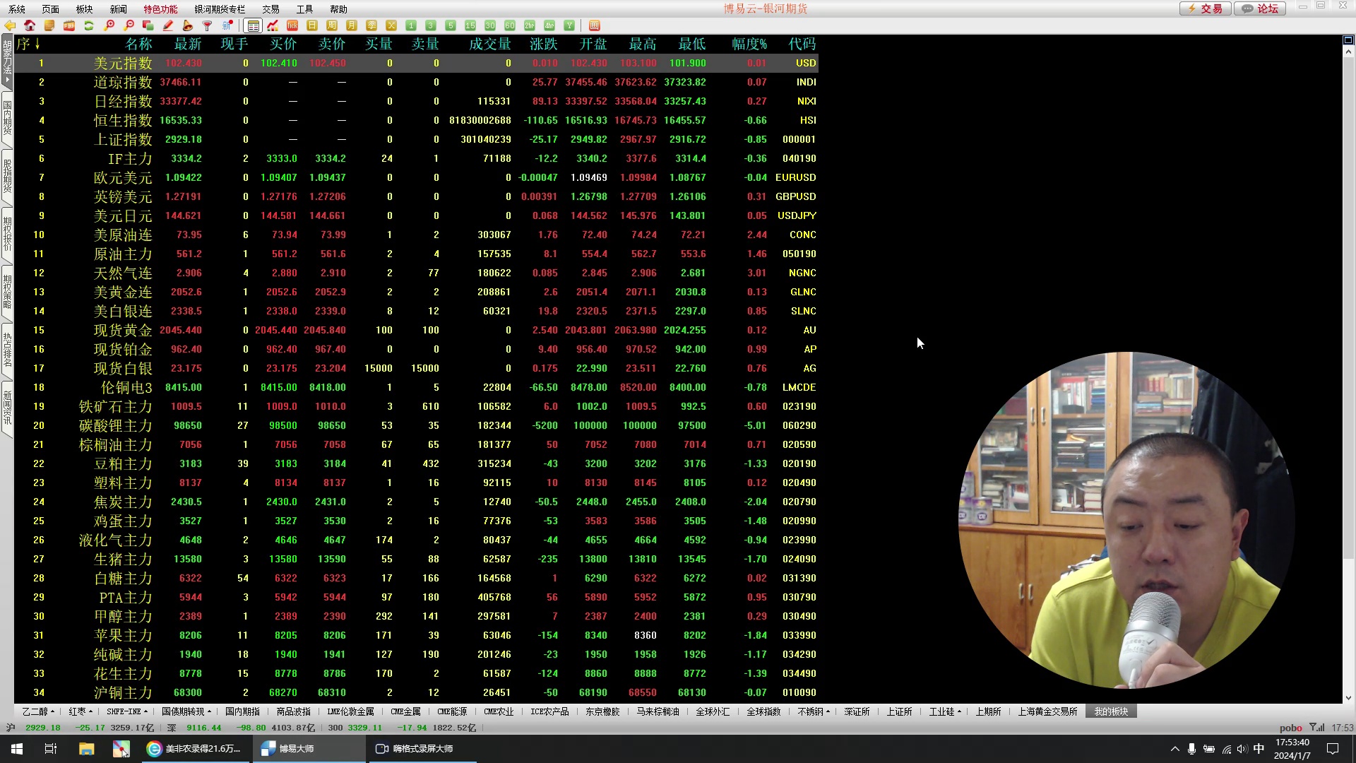1356x763 pixels.
Task: Select the 日 daily period icon
Action: 312,25
